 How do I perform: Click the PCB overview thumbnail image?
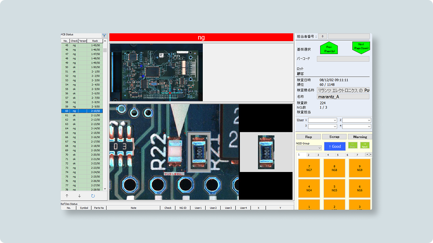[156, 72]
